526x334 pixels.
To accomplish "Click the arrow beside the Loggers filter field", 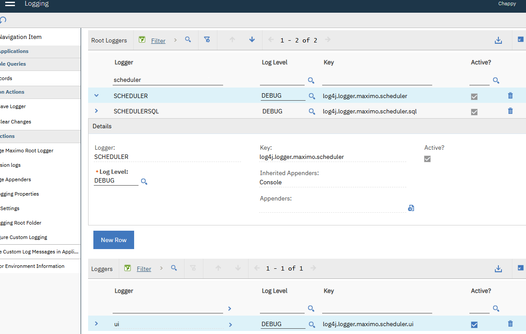I will [230, 309].
